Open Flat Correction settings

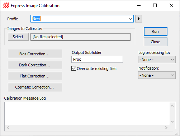35,76
